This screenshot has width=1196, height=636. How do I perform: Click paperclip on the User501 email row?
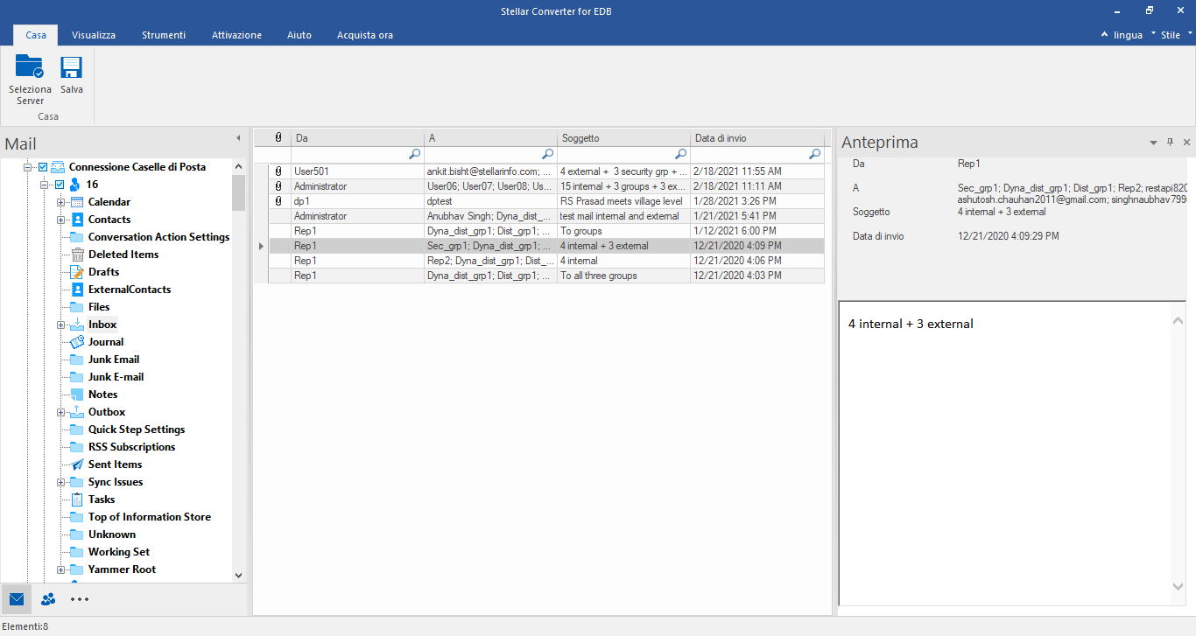tap(278, 171)
